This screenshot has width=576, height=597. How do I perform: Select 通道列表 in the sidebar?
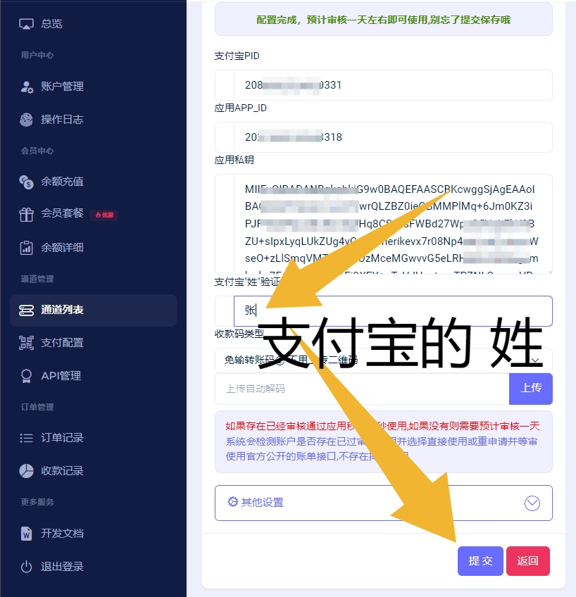[x=93, y=310]
